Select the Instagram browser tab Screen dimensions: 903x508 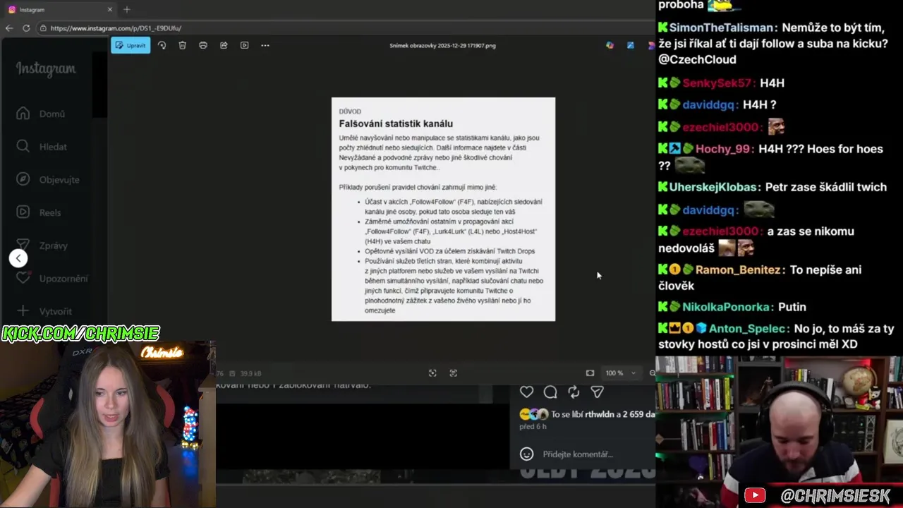click(60, 10)
